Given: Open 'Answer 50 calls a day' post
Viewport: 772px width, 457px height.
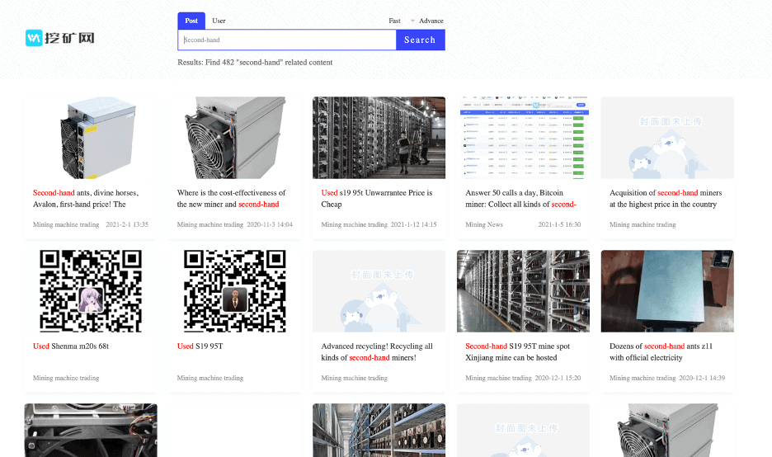Looking at the screenshot, I should coord(520,199).
